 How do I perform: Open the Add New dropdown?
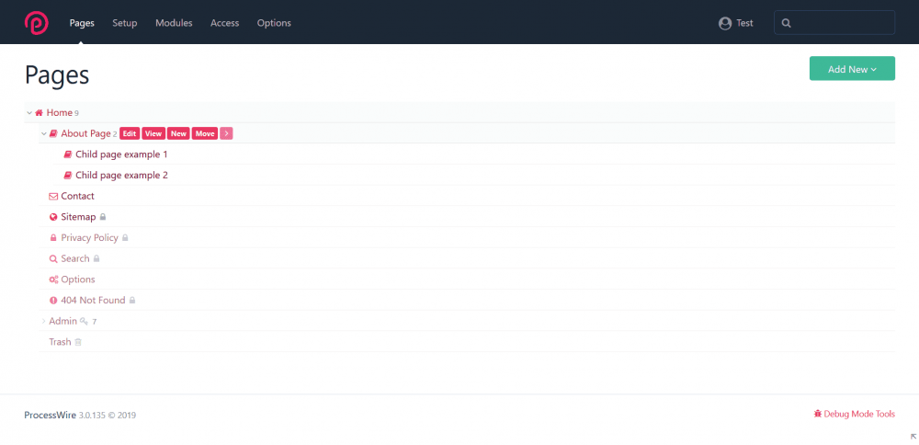point(852,69)
